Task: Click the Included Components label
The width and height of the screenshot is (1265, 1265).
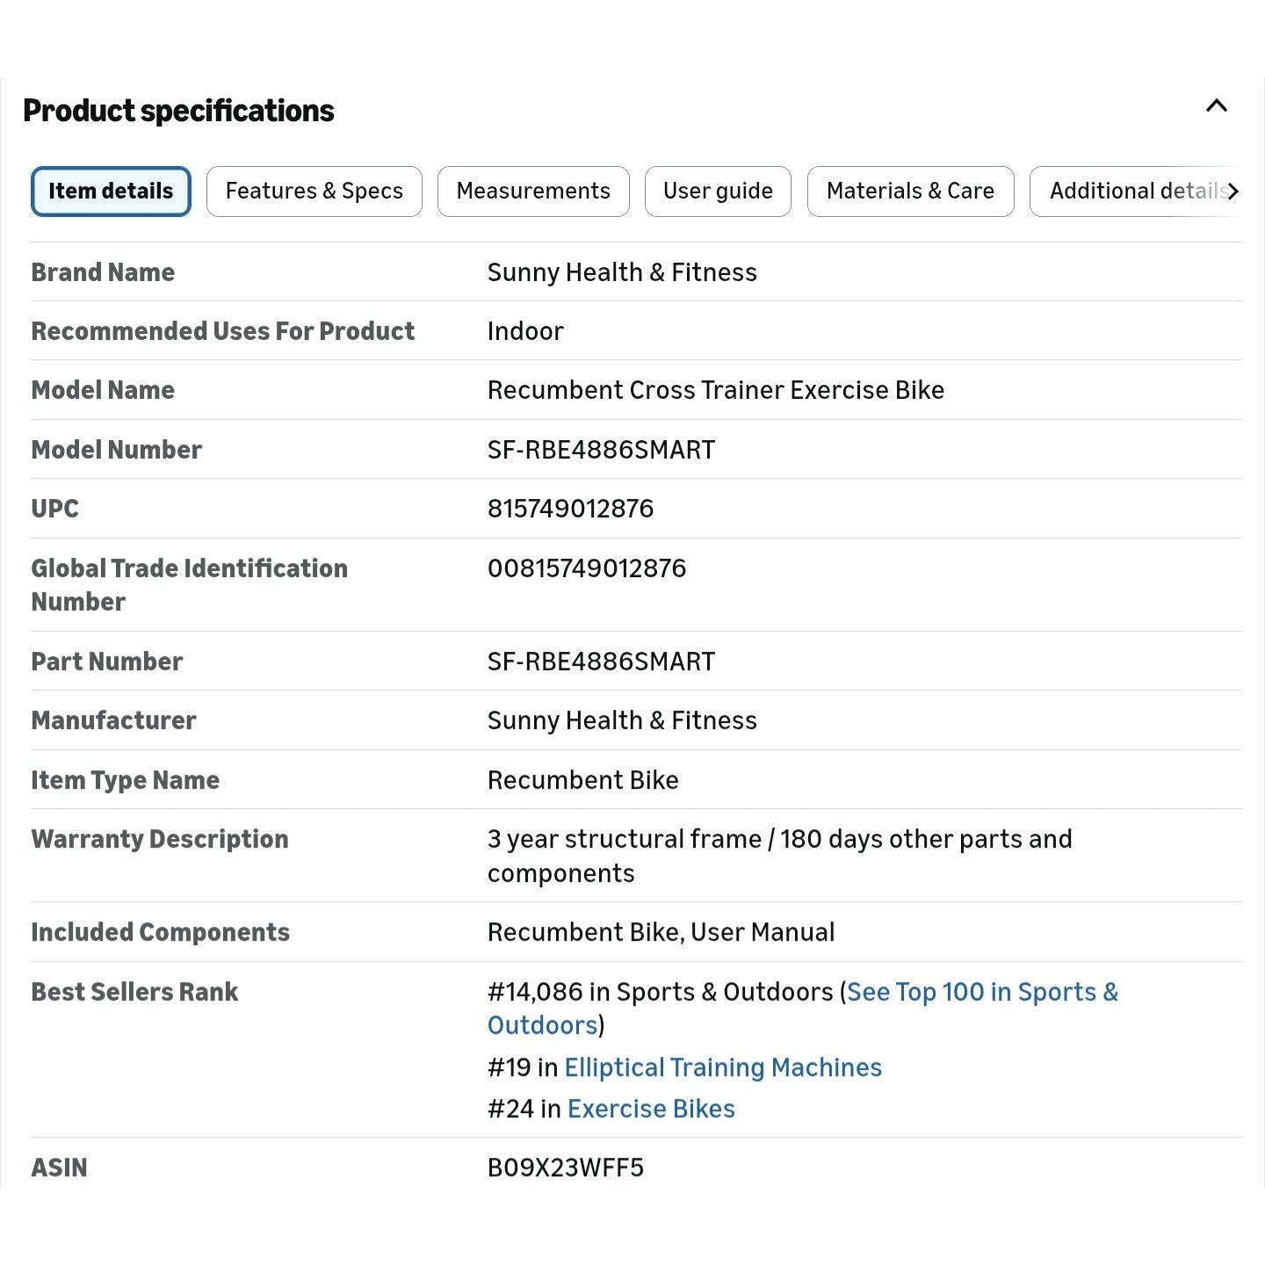Action: pos(161,932)
